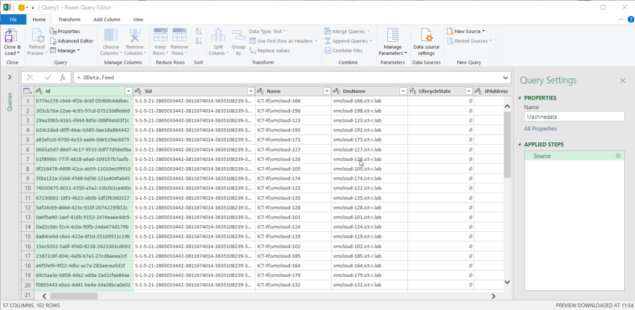Image resolution: width=635 pixels, height=310 pixels.
Task: Click the Choose Columns icon
Action: [x=111, y=36]
